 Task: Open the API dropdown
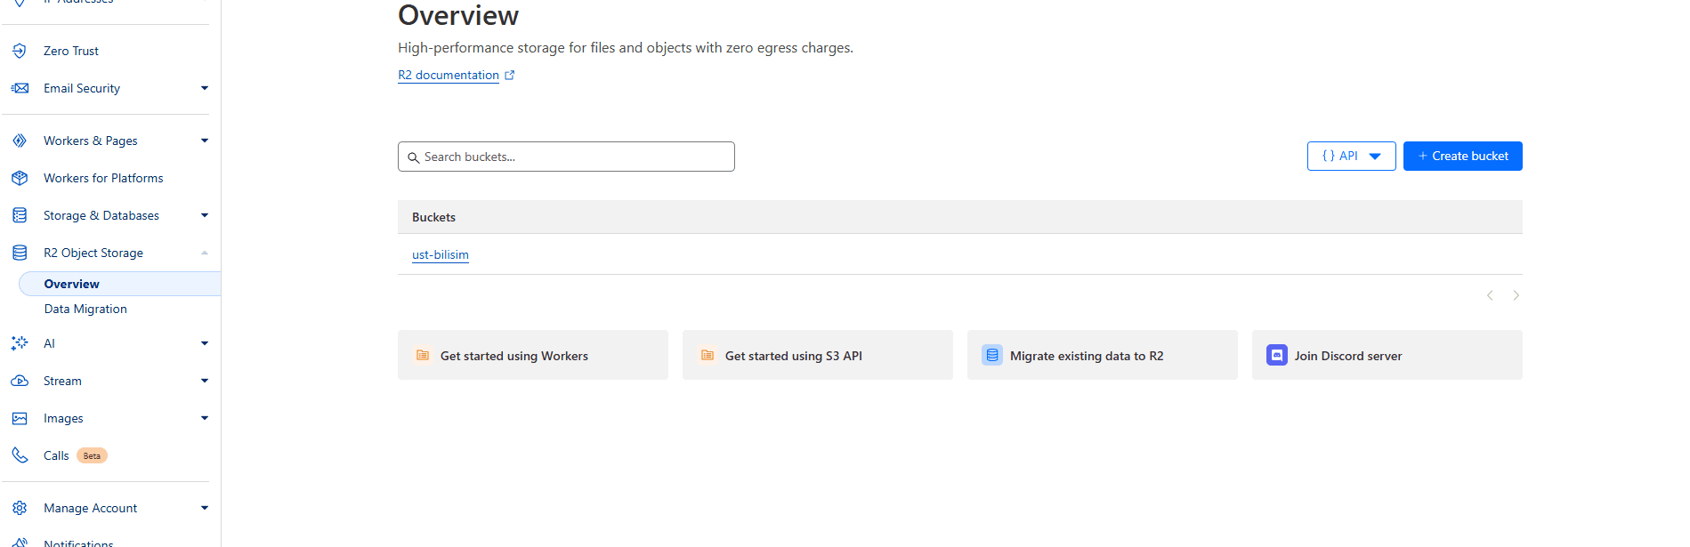tap(1351, 157)
